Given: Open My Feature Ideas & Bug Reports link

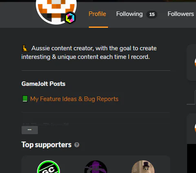Looking at the screenshot, I should coord(74,99).
